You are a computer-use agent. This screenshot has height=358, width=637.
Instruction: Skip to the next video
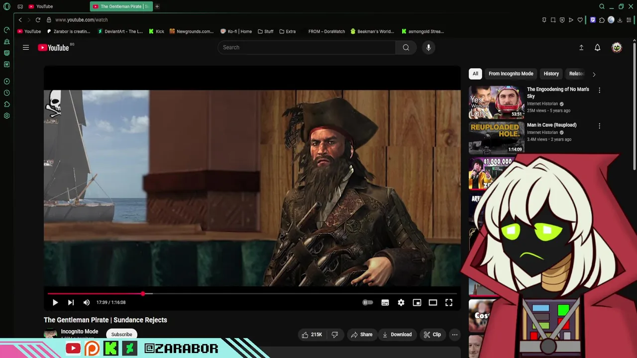coord(71,302)
